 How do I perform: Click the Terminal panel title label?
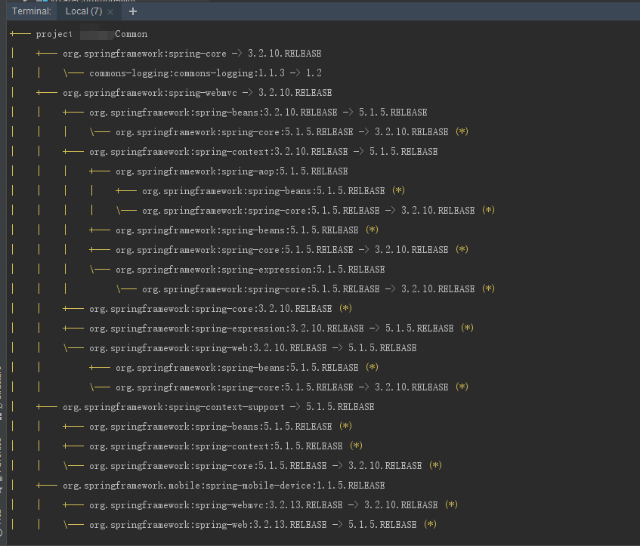pyautogui.click(x=32, y=11)
